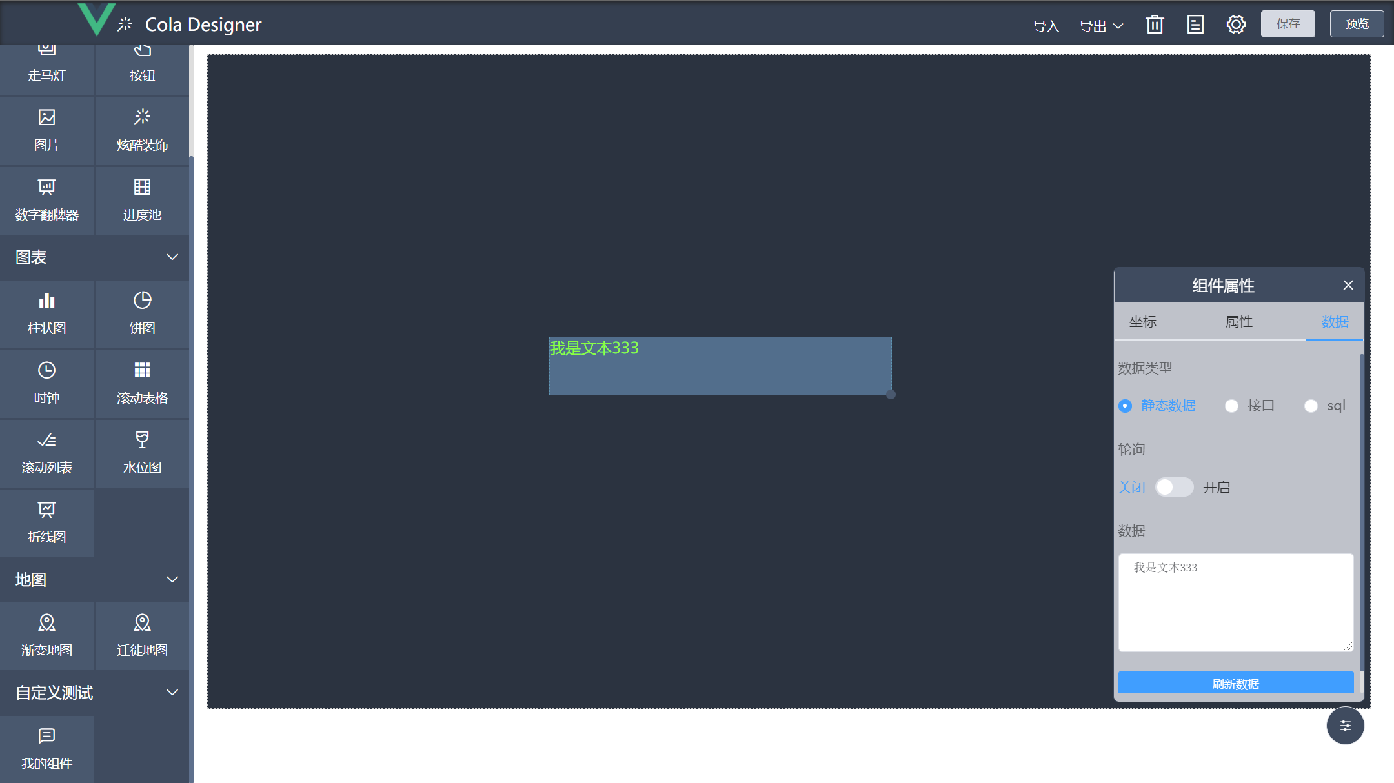The height and width of the screenshot is (783, 1394).
Task: Switch to the 属性 tab
Action: coord(1238,322)
